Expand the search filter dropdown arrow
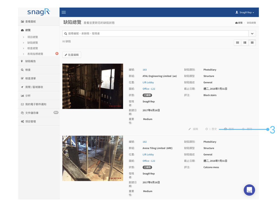This screenshot has width=277, height=207. 252,33
